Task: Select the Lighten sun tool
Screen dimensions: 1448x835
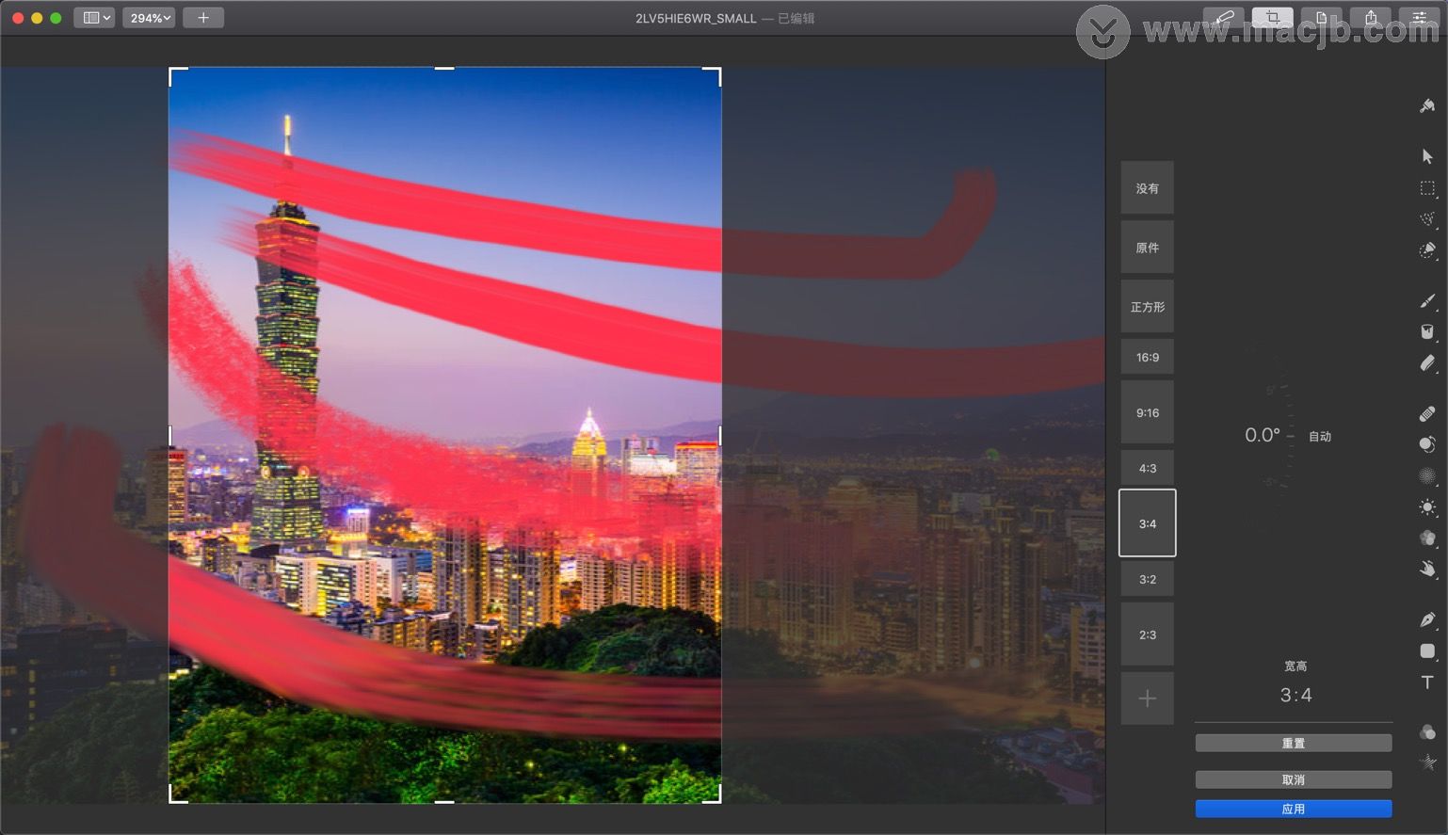Action: pos(1427,506)
